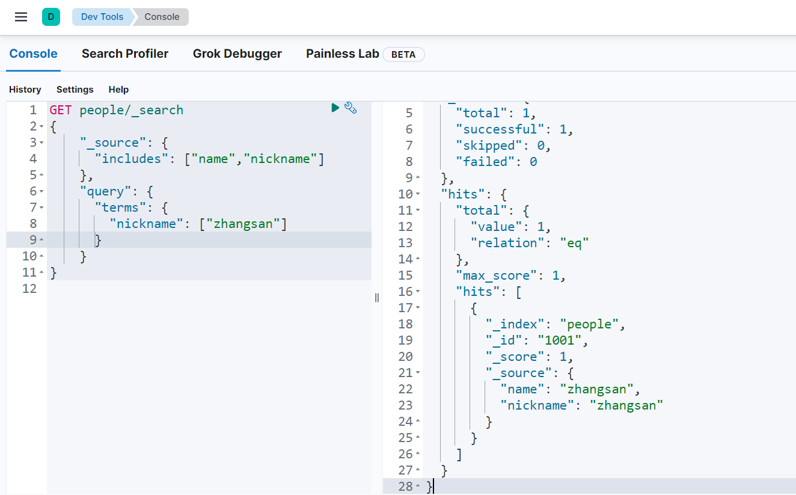
Task: Run the request with the play icon
Action: click(x=335, y=108)
